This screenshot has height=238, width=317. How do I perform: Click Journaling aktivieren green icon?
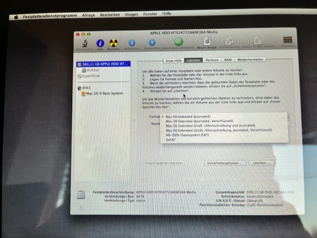pyautogui.click(x=178, y=42)
